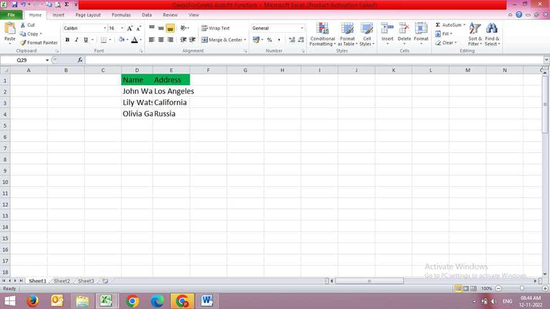Increase font size with Grow Font

coord(130,28)
